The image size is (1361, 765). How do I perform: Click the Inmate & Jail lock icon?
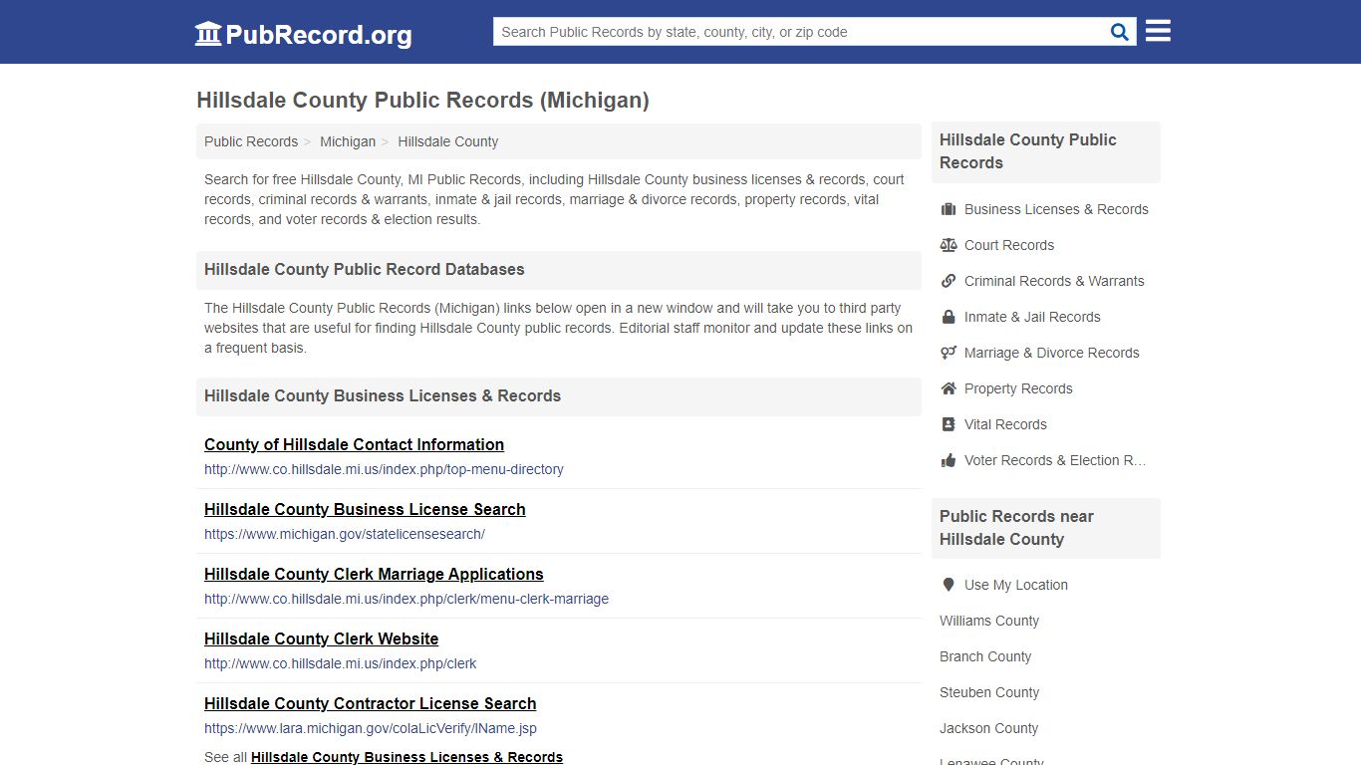pyautogui.click(x=949, y=317)
